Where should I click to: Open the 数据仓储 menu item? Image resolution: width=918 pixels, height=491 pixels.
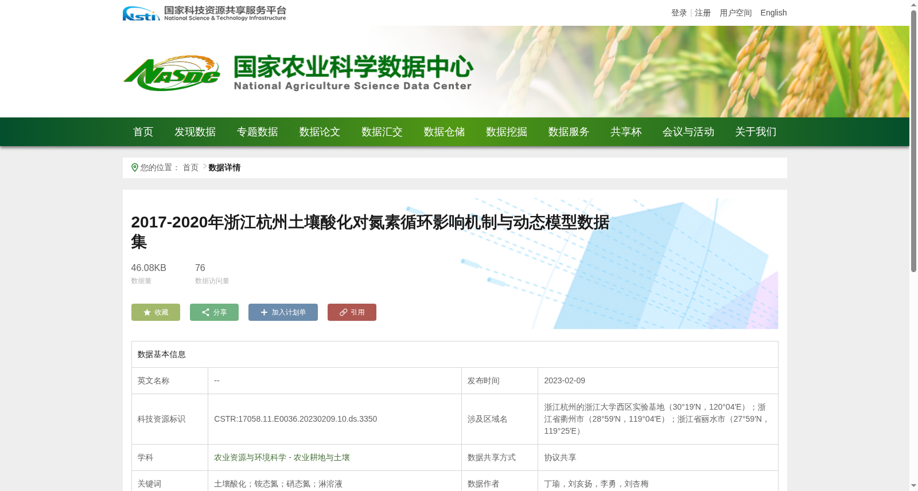tap(444, 132)
